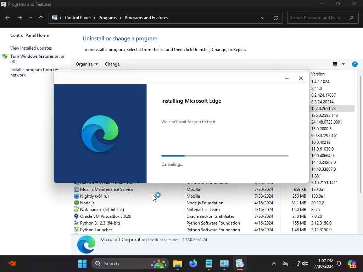Click the Edge installer progress bar
The height and width of the screenshot is (272, 363).
tap(225, 156)
